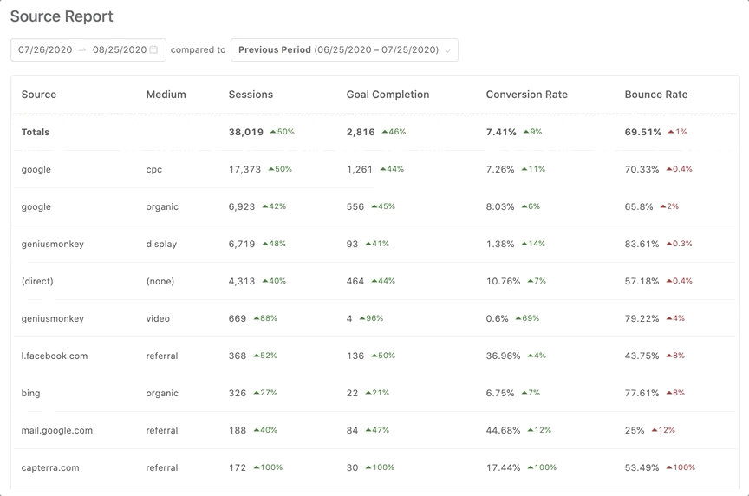Click the bing organic source row
The height and width of the screenshot is (496, 749).
(x=31, y=394)
